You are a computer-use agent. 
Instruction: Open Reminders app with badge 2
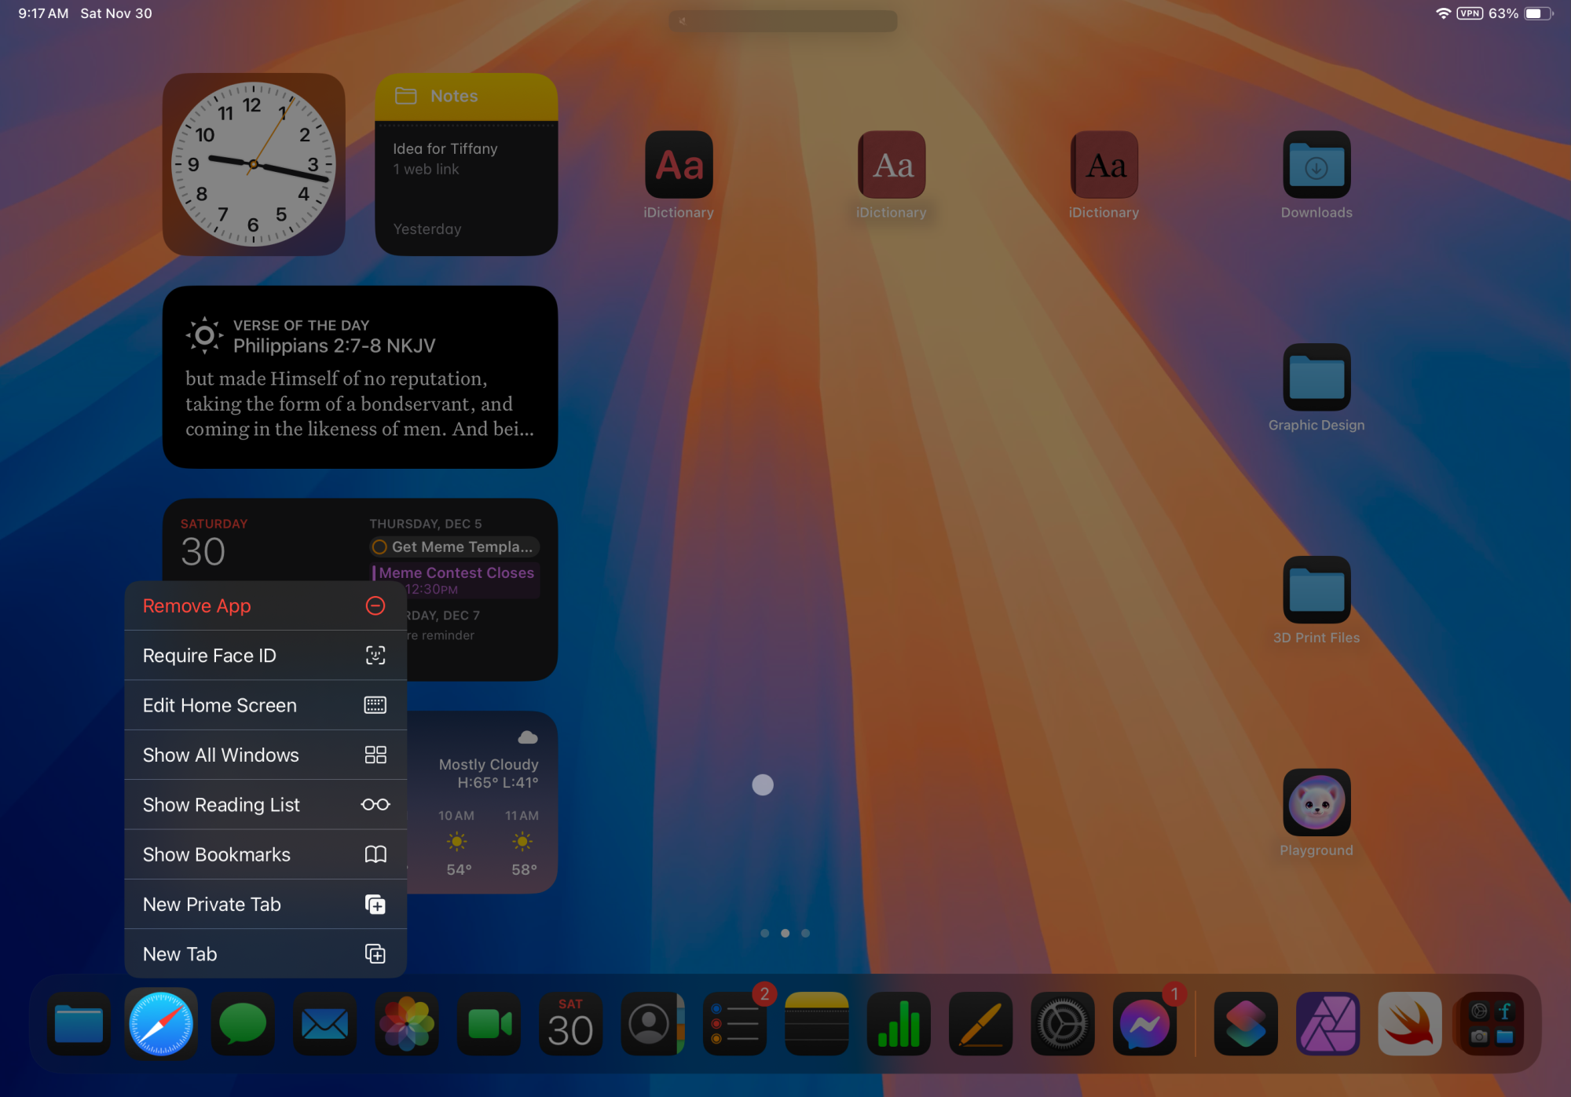pyautogui.click(x=734, y=1024)
